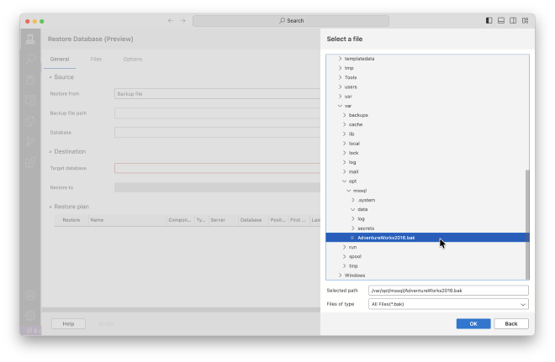Collapse the Source section

(50, 77)
